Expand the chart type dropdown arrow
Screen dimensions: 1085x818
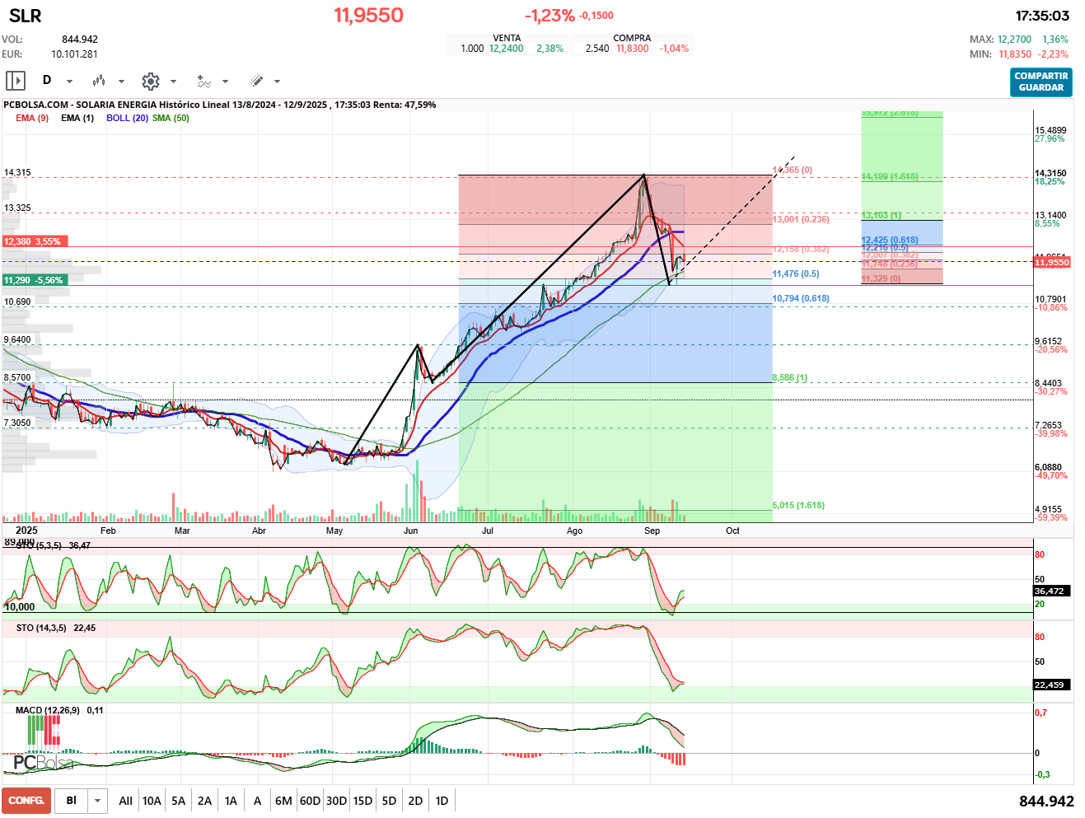[121, 82]
